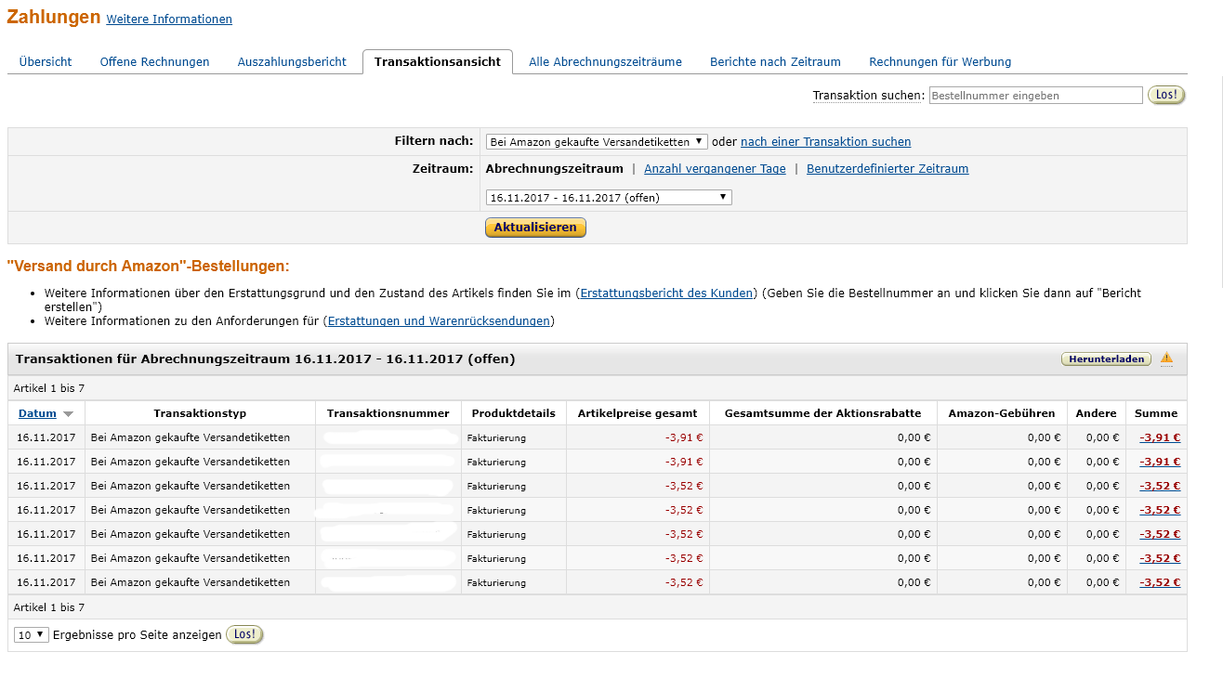Click the nach einer Transaktion suchen link
1223x691 pixels.
click(825, 142)
